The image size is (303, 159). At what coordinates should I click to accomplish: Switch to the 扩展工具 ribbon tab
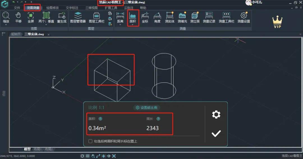(x=111, y=8)
